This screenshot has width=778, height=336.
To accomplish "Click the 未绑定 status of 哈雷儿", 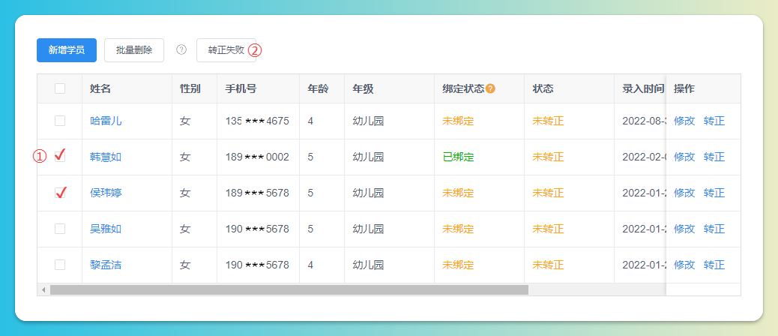I will click(x=458, y=121).
